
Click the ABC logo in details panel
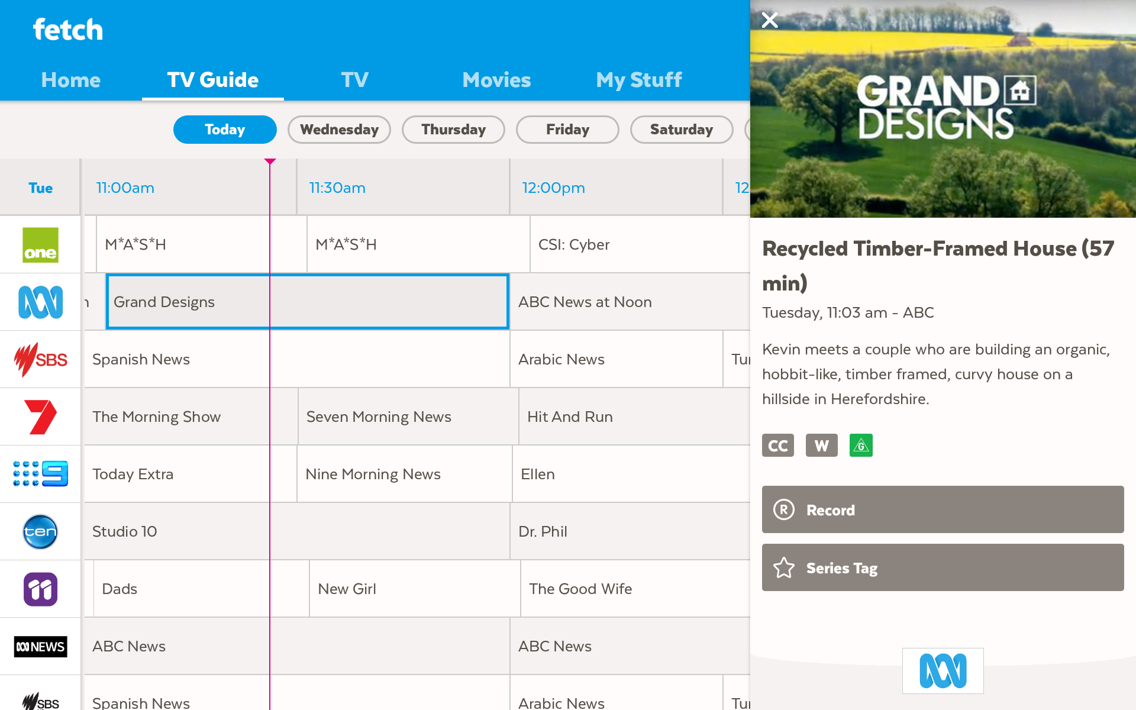[943, 671]
